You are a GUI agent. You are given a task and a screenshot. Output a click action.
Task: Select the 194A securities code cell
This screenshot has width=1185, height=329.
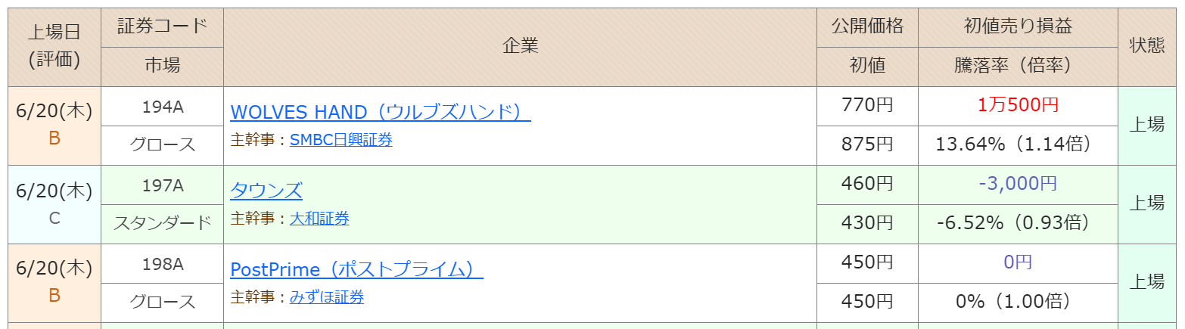click(x=162, y=107)
